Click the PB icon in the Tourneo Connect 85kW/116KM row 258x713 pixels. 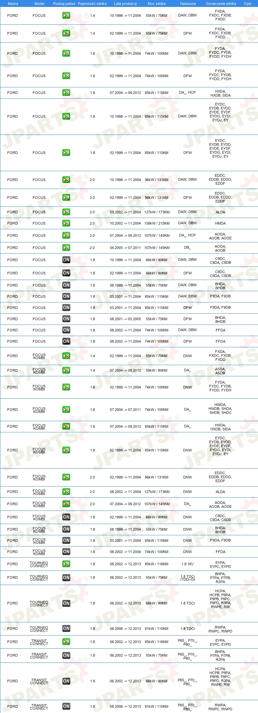coord(66,564)
